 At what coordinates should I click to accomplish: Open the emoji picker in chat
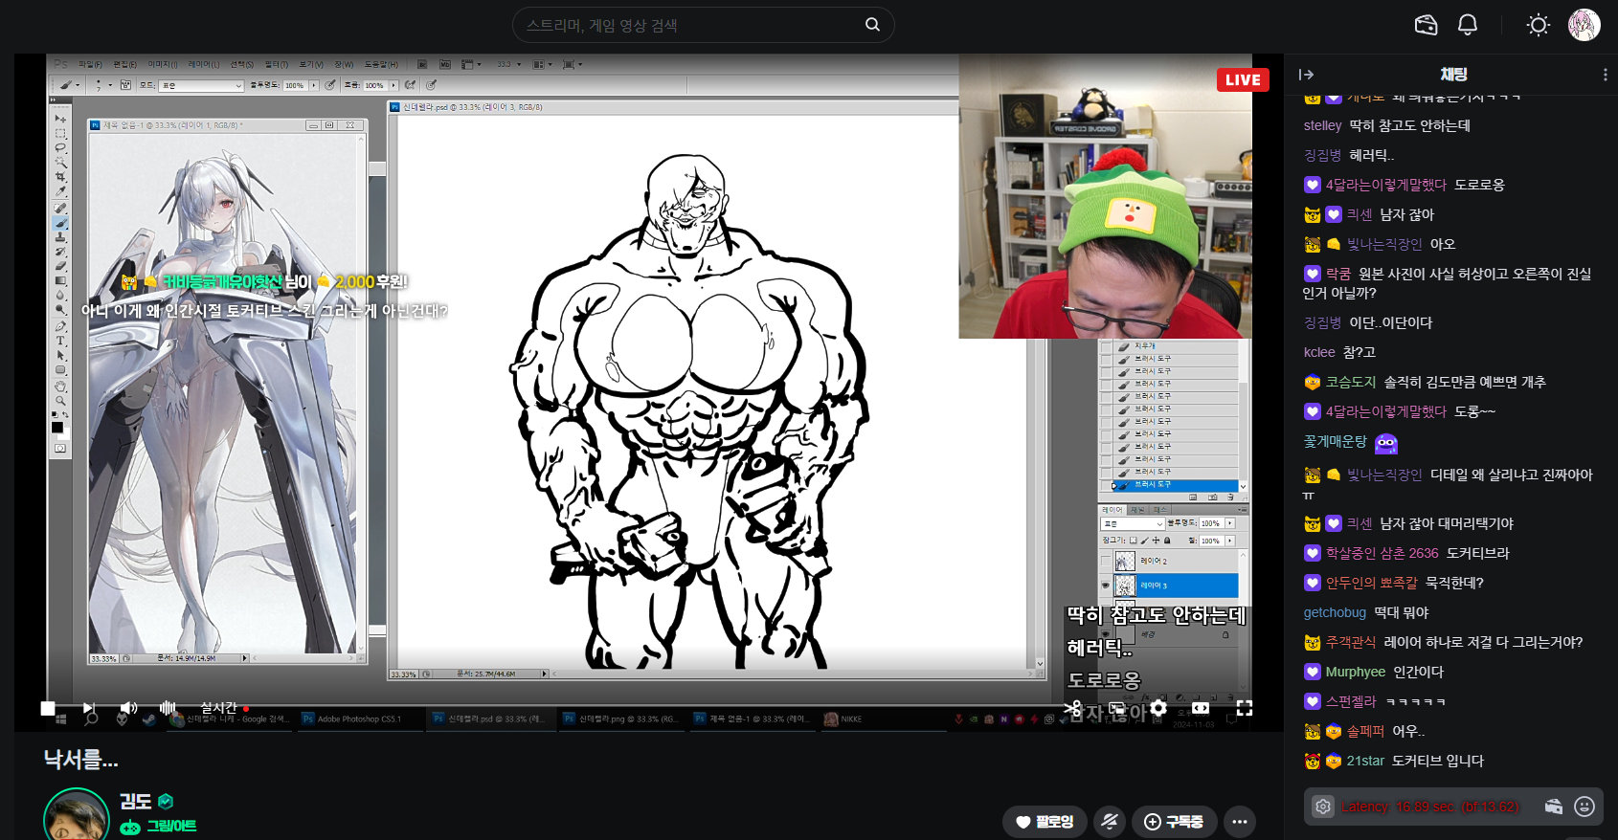1584,807
